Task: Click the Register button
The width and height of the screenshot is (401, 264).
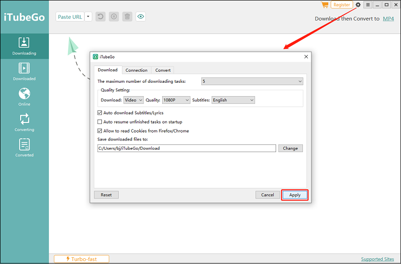Action: coord(342,5)
